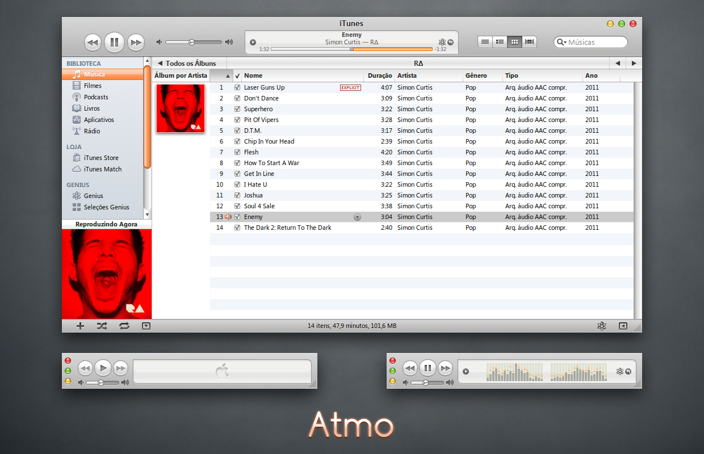
Task: Select track Chip In Your Head
Action: point(422,141)
